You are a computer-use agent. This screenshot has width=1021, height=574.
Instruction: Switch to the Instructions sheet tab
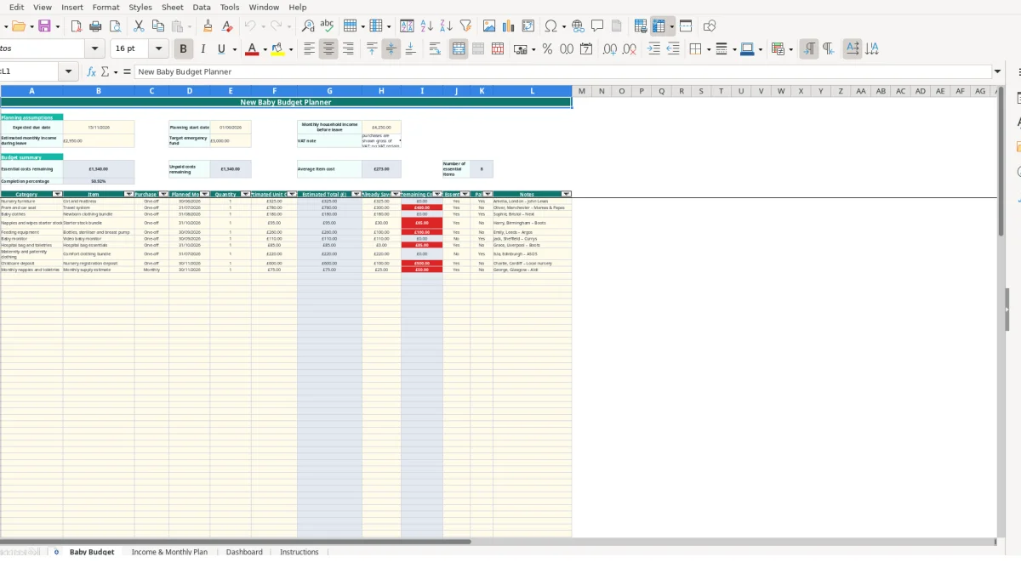click(x=299, y=552)
